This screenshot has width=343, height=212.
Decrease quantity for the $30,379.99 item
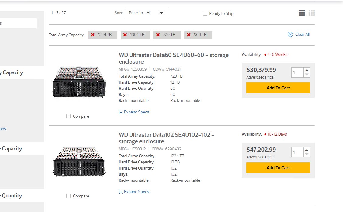pyautogui.click(x=307, y=75)
